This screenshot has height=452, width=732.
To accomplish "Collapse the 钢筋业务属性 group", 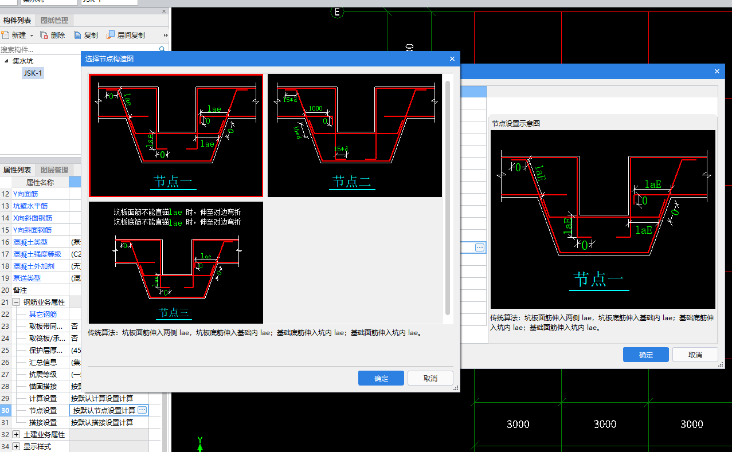I will pyautogui.click(x=16, y=302).
